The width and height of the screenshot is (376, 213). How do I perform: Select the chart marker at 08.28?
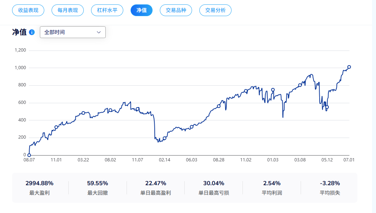point(219,106)
